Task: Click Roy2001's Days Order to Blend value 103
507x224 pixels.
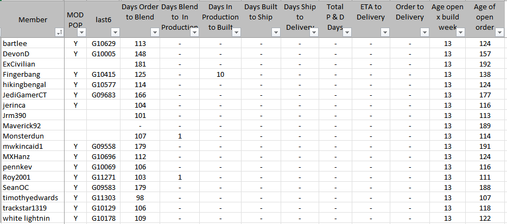Action: pos(140,177)
